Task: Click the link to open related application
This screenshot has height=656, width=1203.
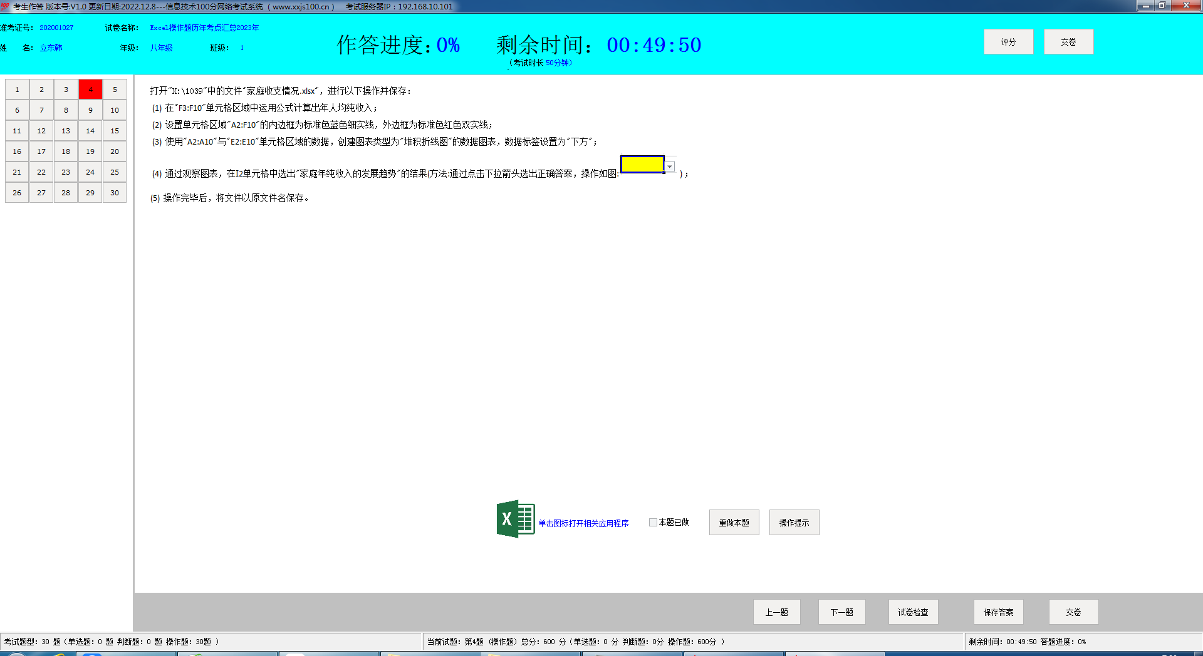Action: pyautogui.click(x=583, y=523)
